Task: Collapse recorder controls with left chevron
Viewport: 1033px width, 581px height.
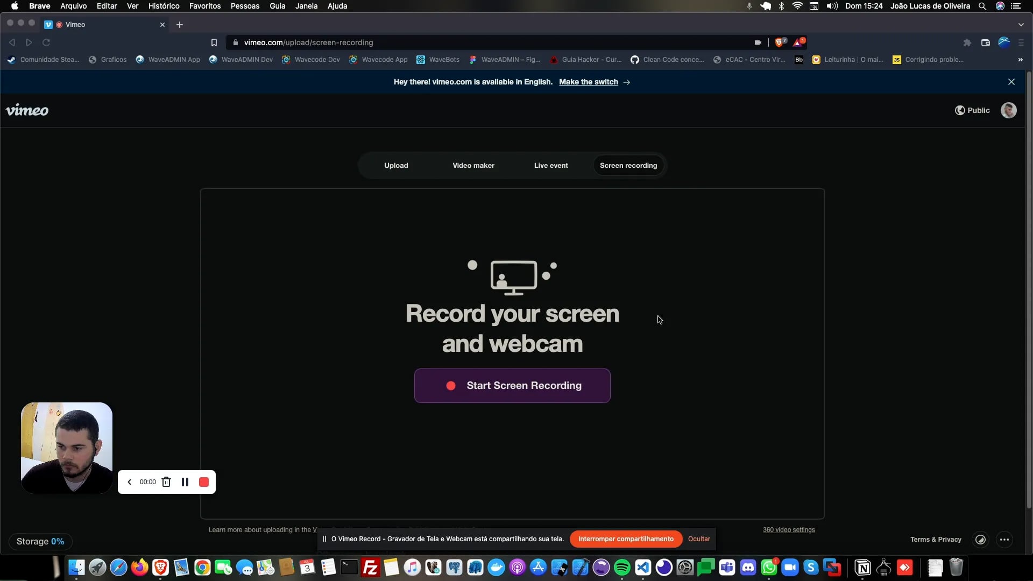Action: (130, 482)
